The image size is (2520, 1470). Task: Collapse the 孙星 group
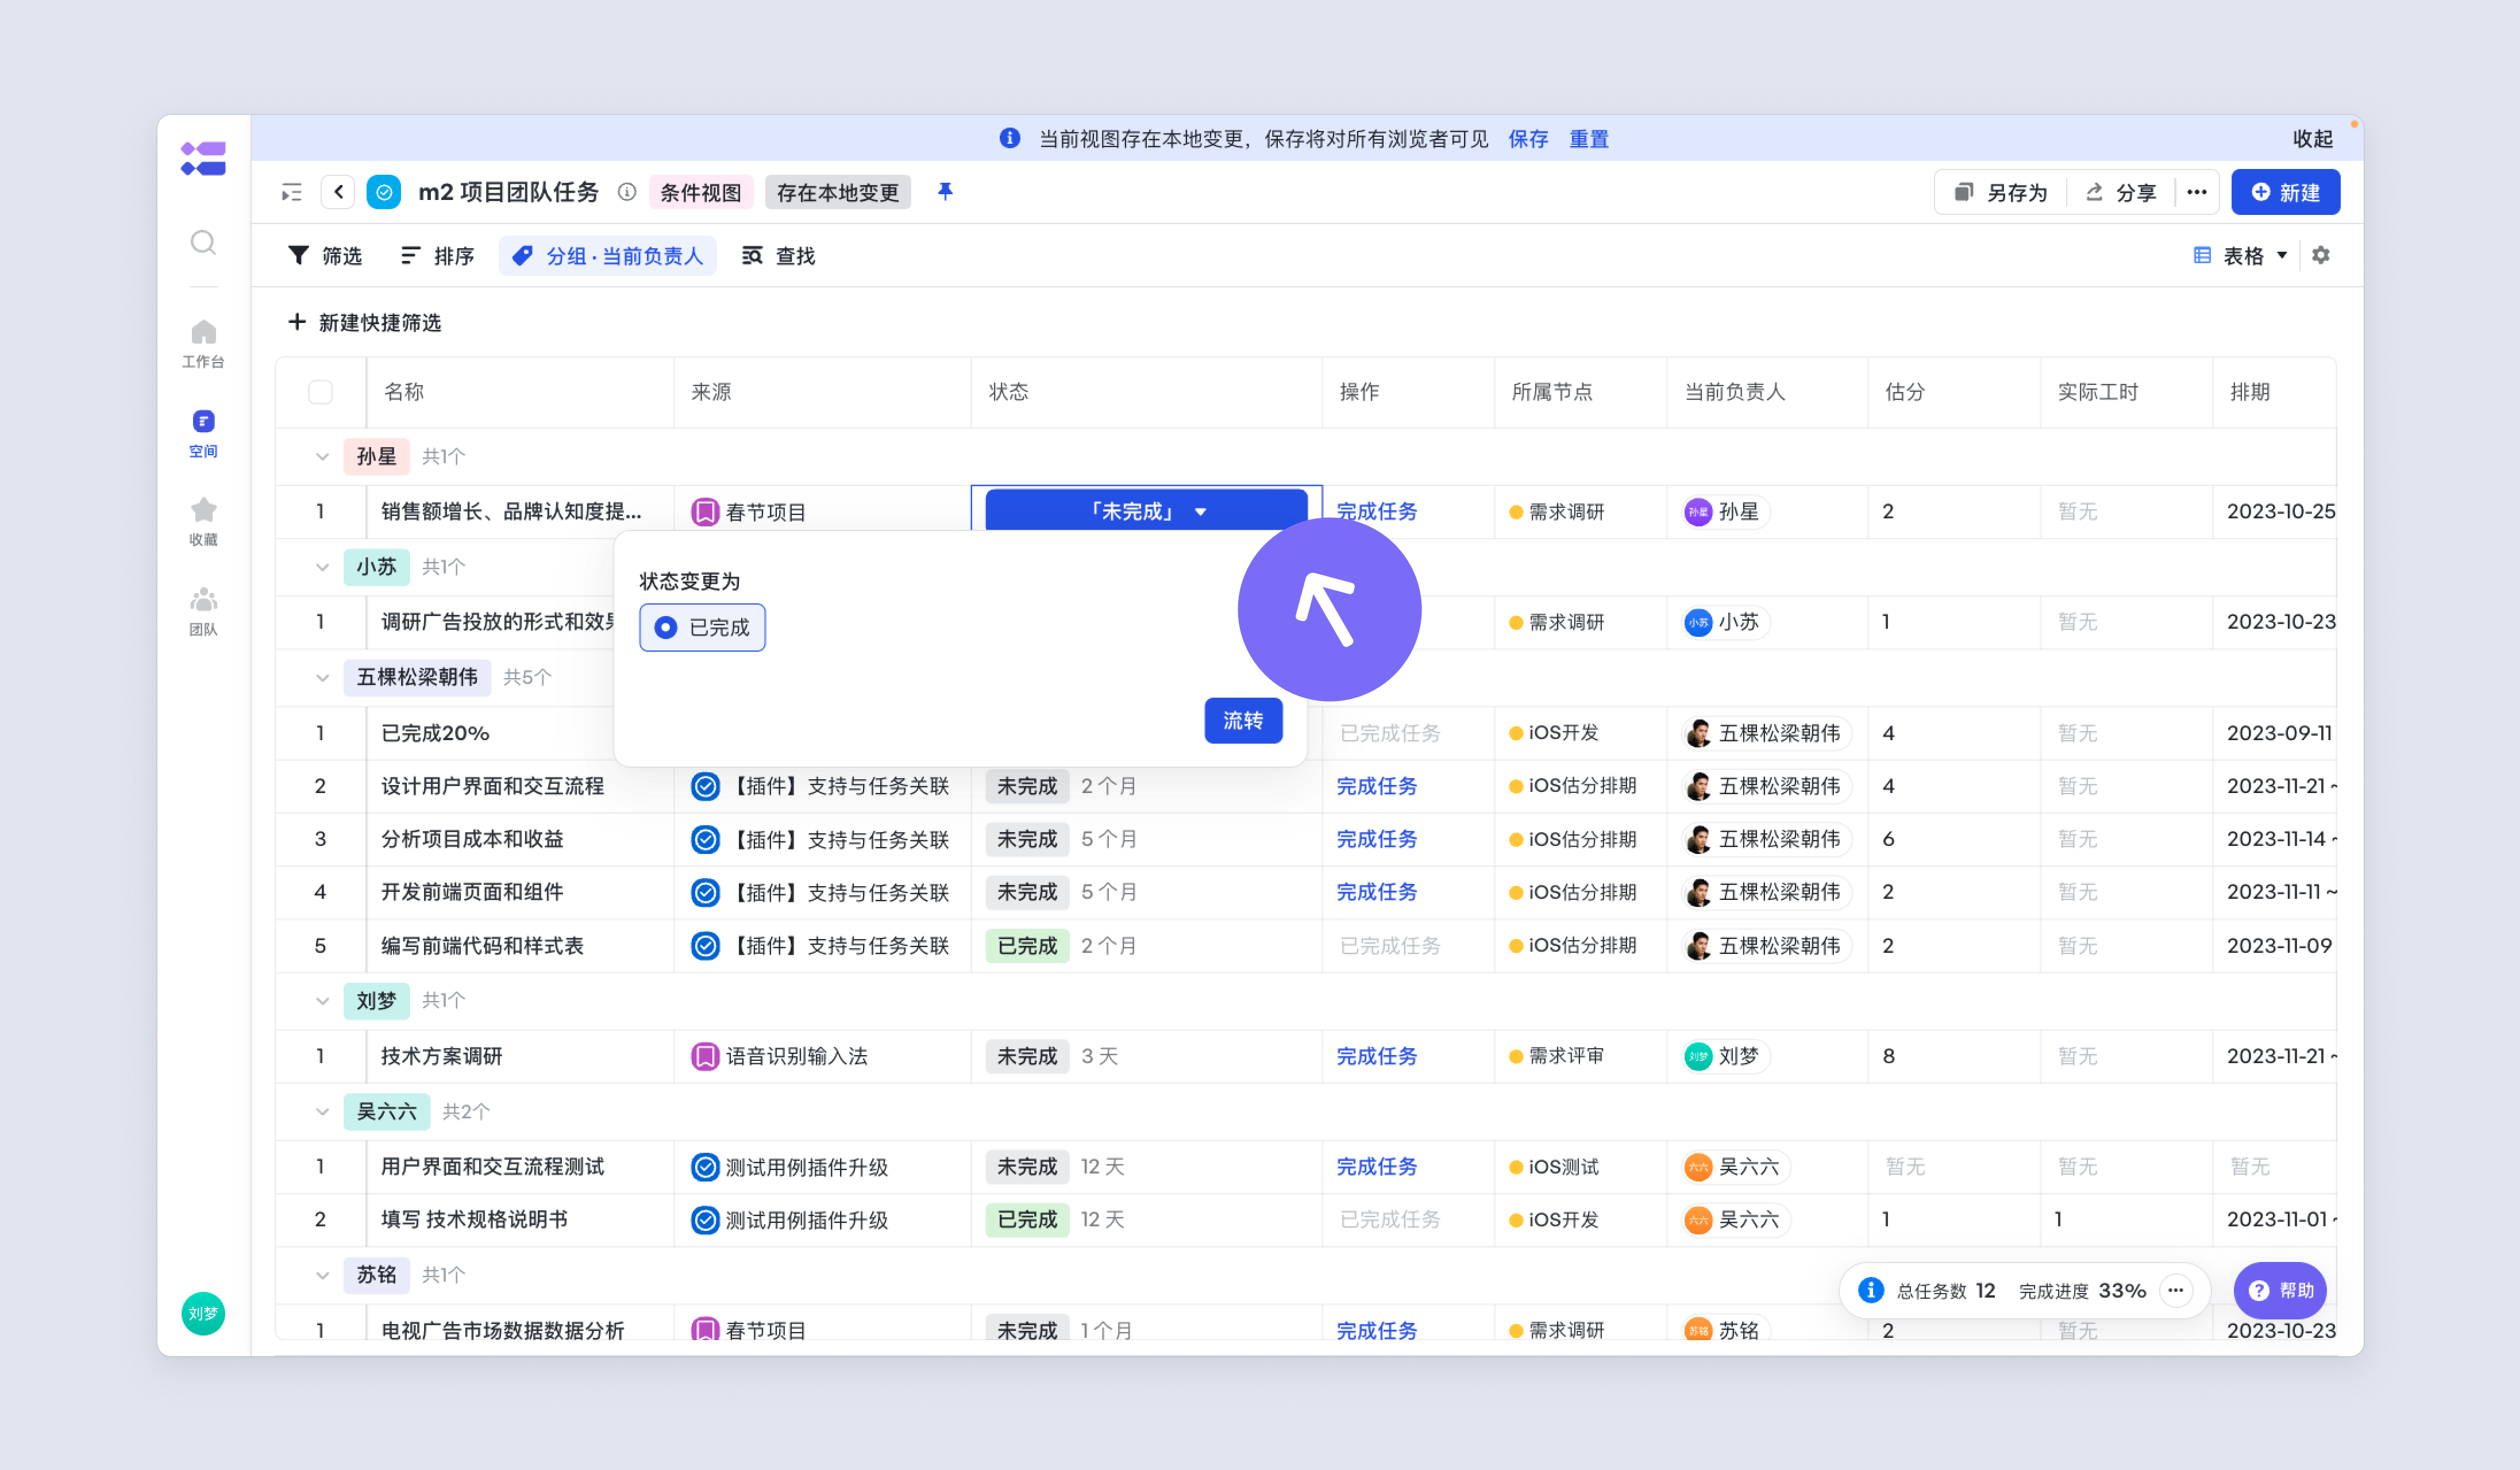point(322,457)
